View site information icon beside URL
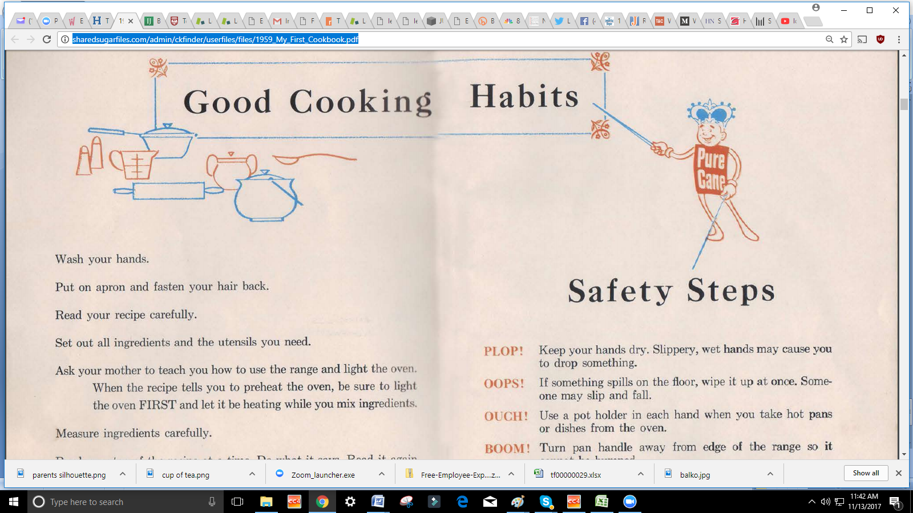This screenshot has width=913, height=513. (x=65, y=39)
